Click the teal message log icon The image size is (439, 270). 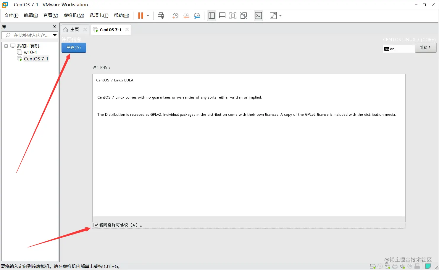pos(428,266)
